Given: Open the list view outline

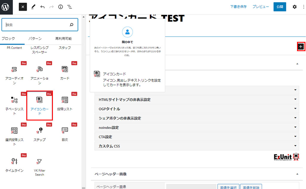Looking at the screenshot, I should tap(69, 7).
